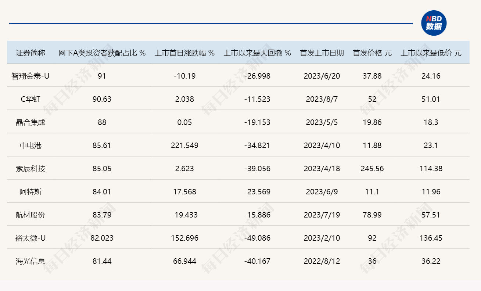
Task: Open the C华虹 stock entry
Action: [30, 99]
